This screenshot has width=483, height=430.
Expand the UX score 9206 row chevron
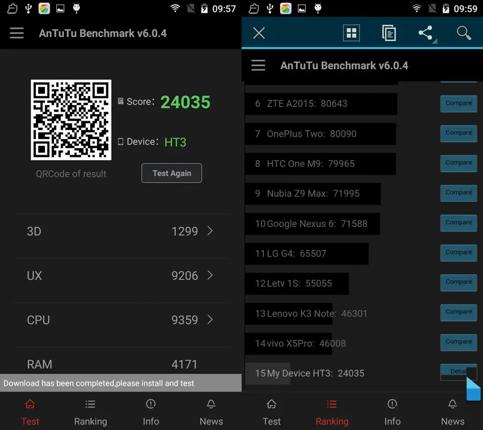(210, 275)
